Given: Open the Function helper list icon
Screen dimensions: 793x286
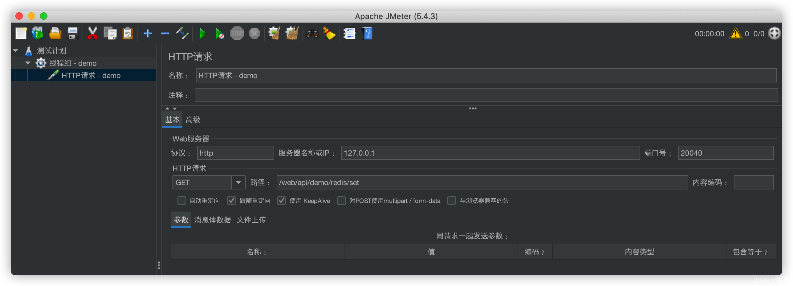Looking at the screenshot, I should point(350,33).
